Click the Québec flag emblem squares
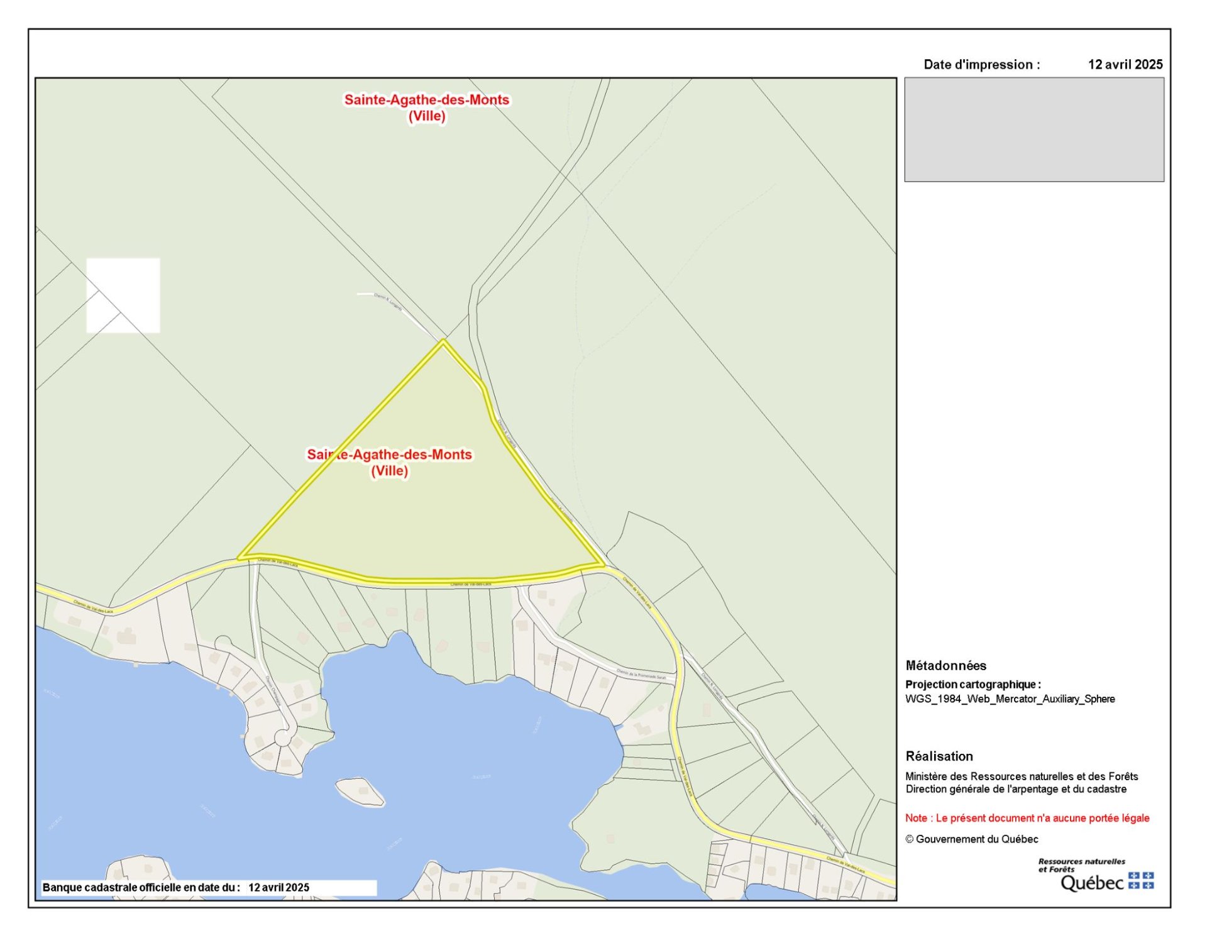The image size is (1207, 950). pos(1141,881)
